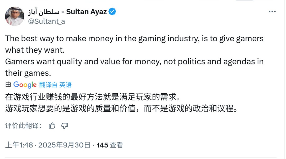Click Sultan Ayaz's profile avatar picture
This screenshot has width=286, height=159.
(x=15, y=16)
